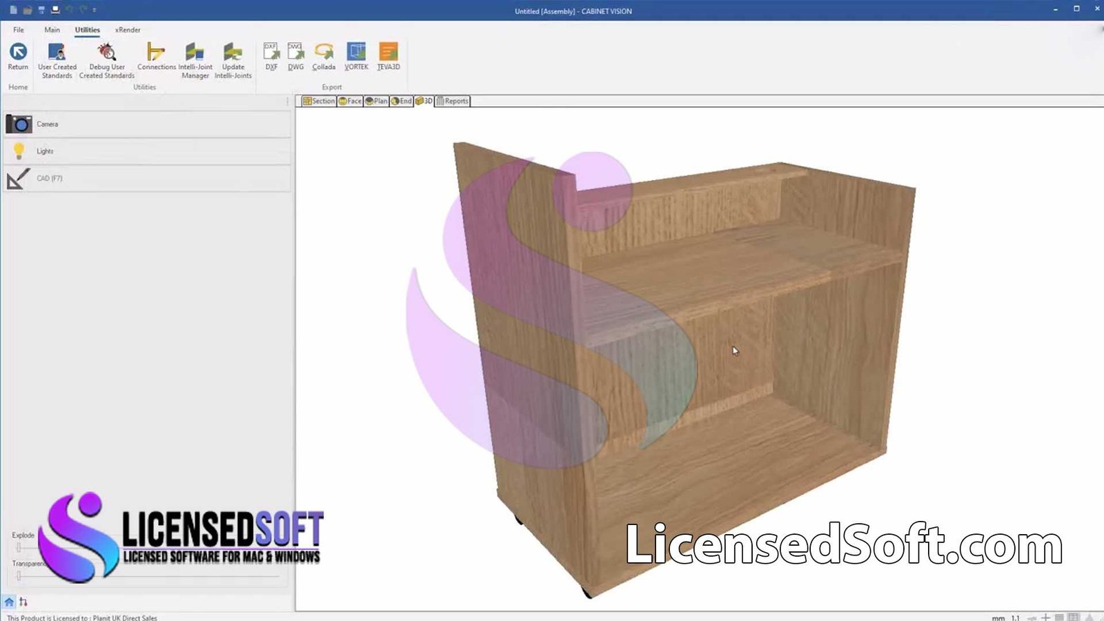Screen dimensions: 1104x621
Task: Open the Lights panel
Action: (x=147, y=151)
